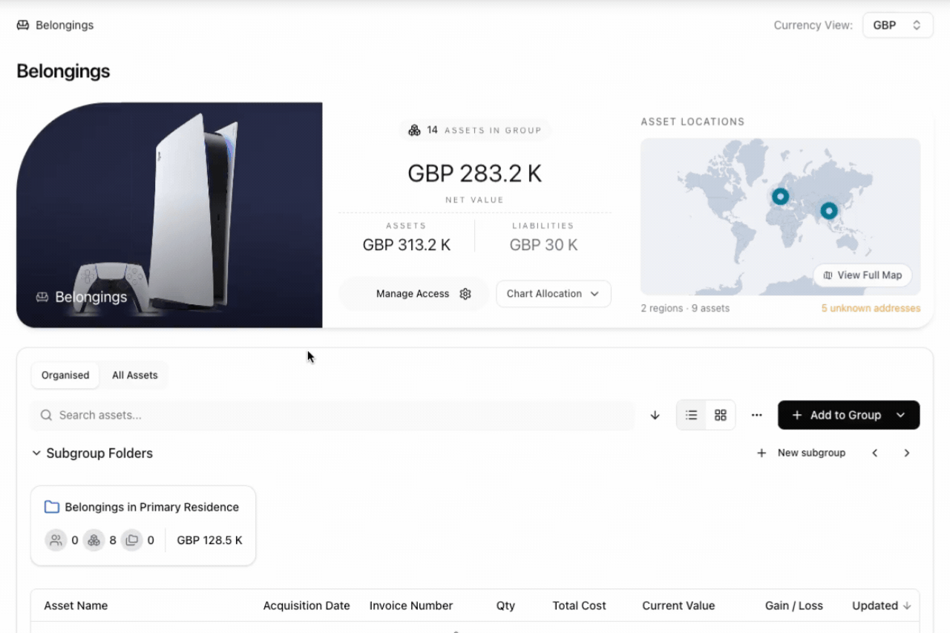Open the Add to Group dropdown chevron
Viewport: 950px width, 633px height.
[900, 416]
